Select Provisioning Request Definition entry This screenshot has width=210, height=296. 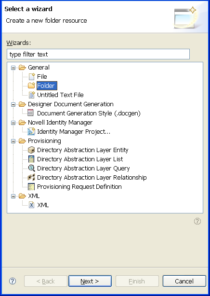pyautogui.click(x=79, y=187)
